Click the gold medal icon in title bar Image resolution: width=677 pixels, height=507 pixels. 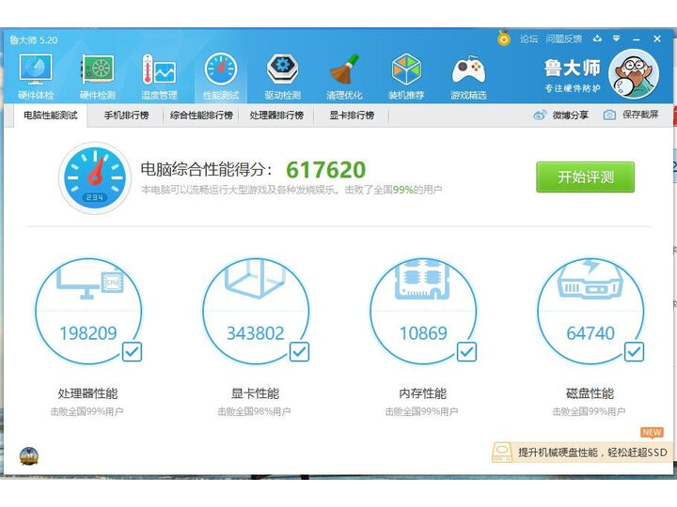point(503,38)
